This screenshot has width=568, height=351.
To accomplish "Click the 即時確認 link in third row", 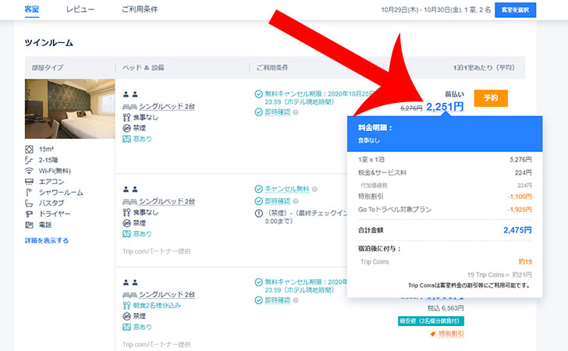I will (x=278, y=300).
